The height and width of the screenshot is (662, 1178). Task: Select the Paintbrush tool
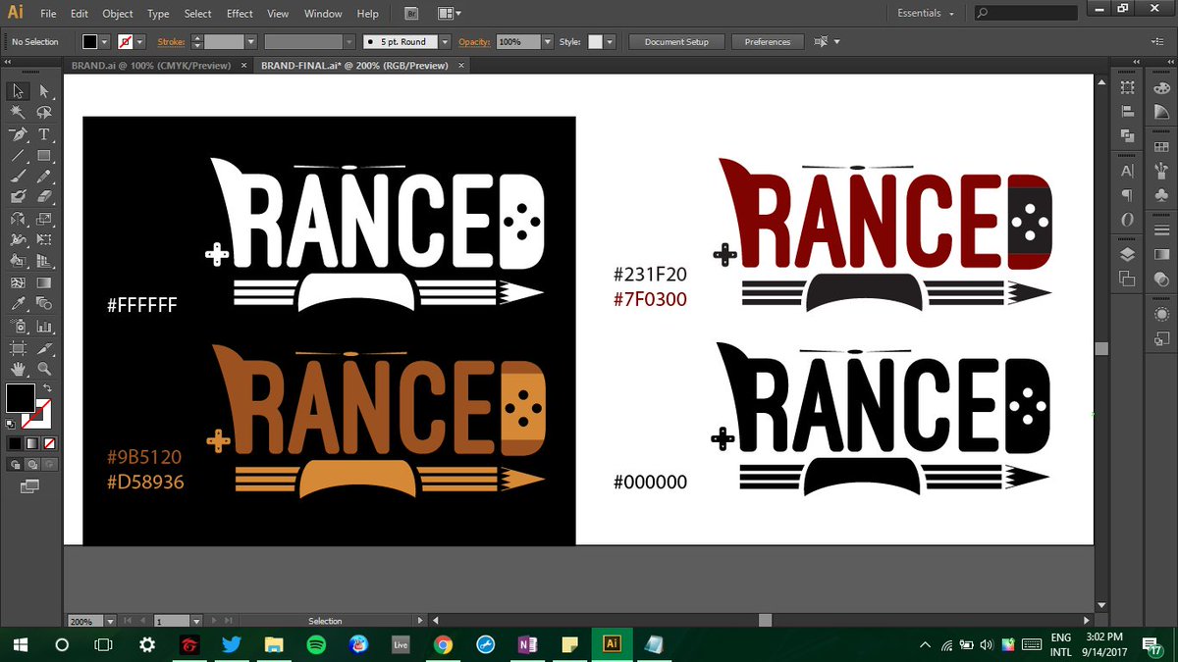coord(18,178)
